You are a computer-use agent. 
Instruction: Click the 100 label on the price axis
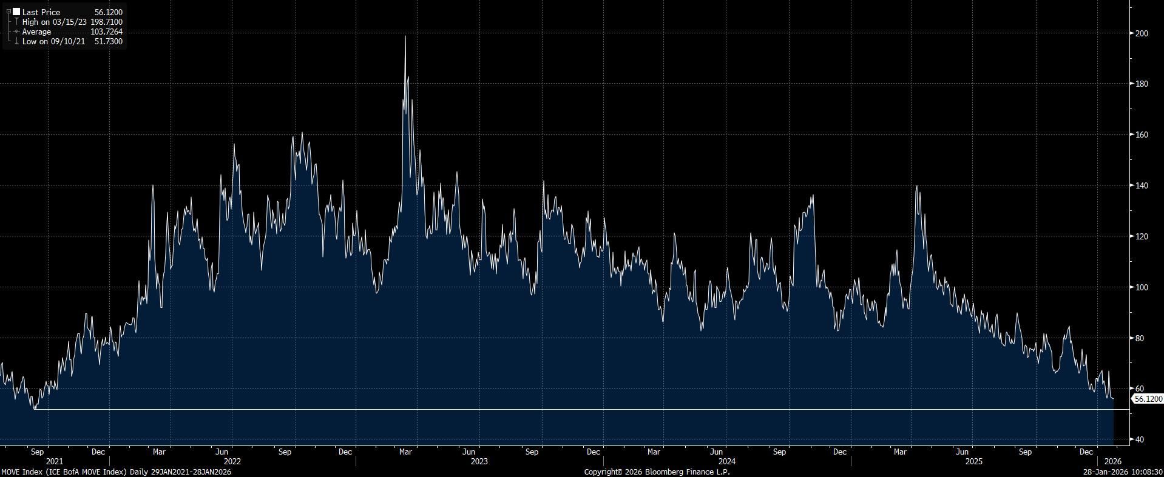(x=1142, y=287)
